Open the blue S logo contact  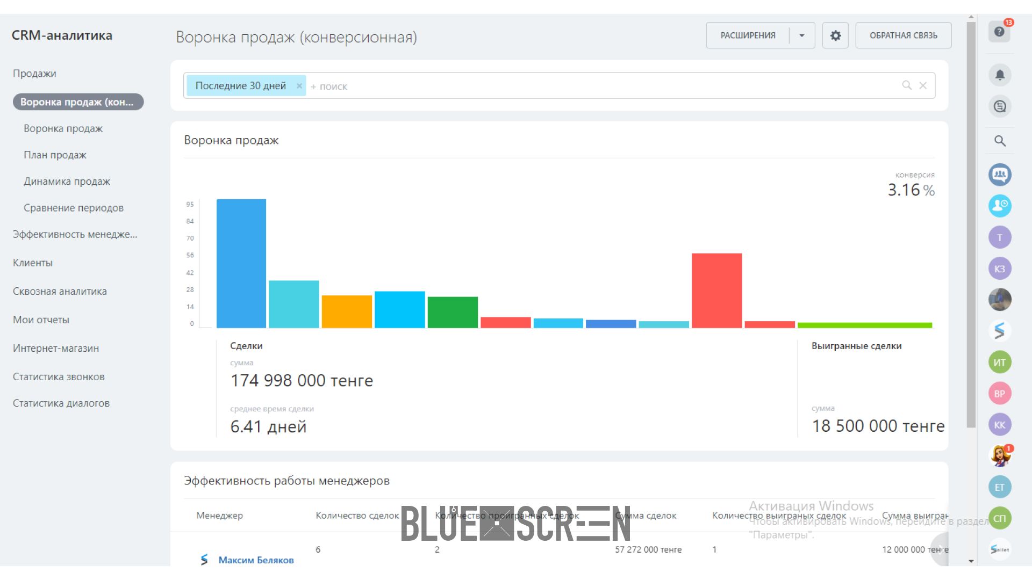coord(1000,331)
